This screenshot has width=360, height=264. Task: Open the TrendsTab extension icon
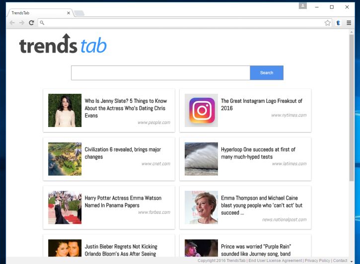pos(338,23)
